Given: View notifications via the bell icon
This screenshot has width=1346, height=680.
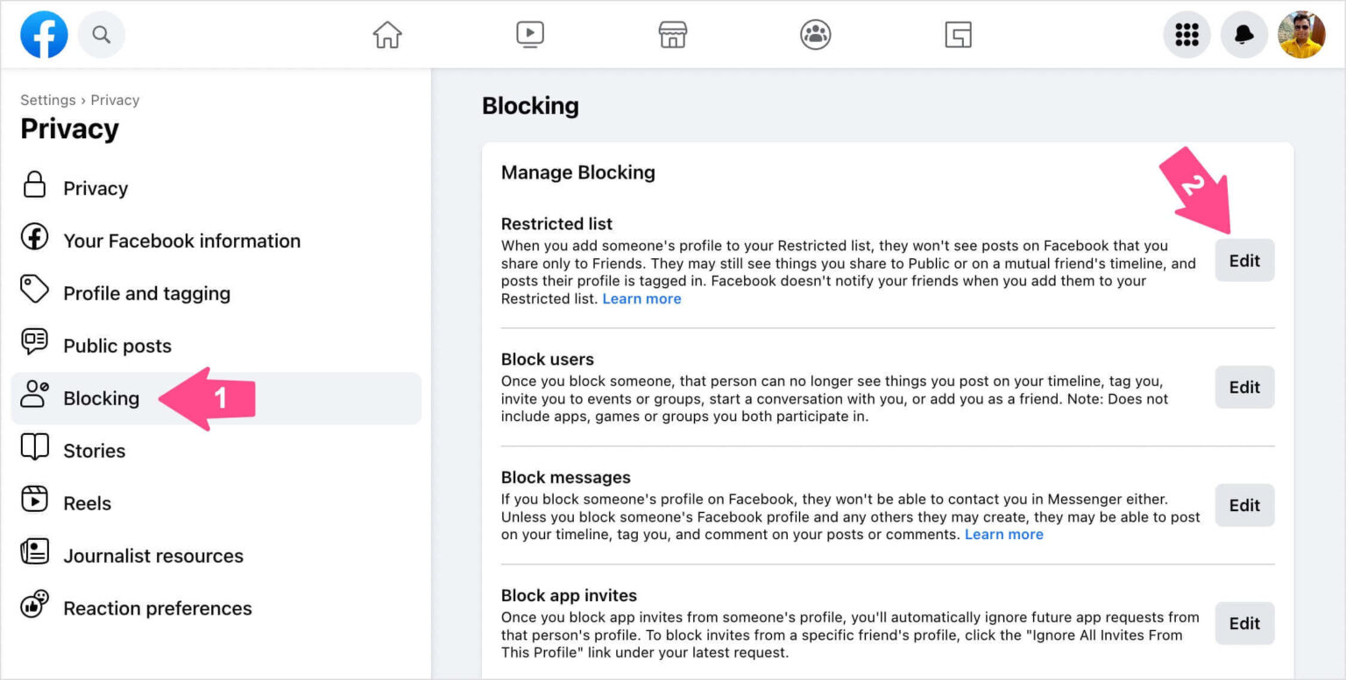Looking at the screenshot, I should click(1243, 34).
